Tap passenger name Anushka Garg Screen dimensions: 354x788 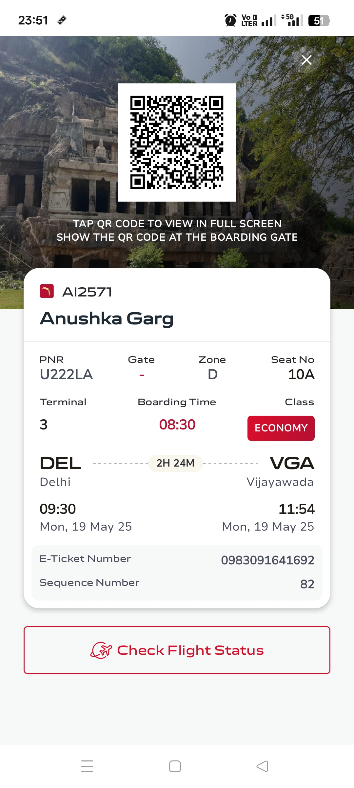[x=107, y=318]
